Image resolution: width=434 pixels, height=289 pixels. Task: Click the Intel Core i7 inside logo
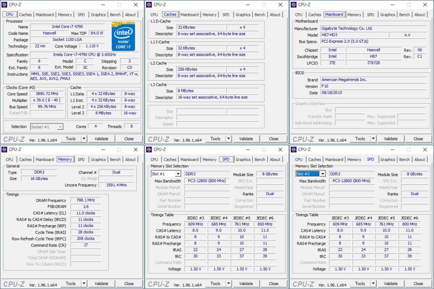pyautogui.click(x=123, y=36)
